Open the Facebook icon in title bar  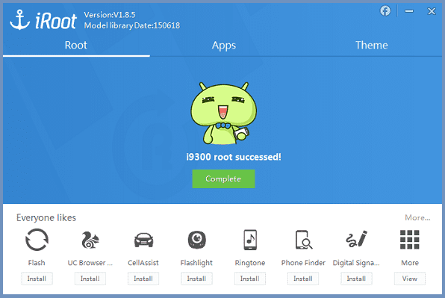point(385,11)
